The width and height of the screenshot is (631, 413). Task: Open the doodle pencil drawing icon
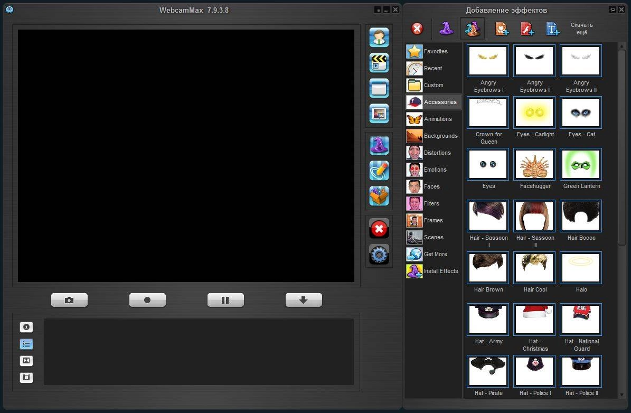click(x=379, y=171)
